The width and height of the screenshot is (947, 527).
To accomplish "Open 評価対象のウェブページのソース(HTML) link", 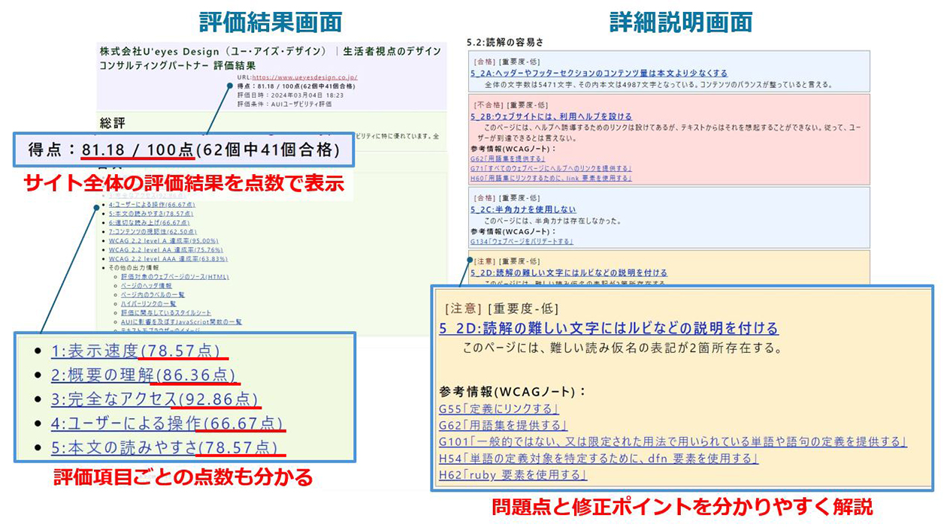I will pyautogui.click(x=175, y=277).
